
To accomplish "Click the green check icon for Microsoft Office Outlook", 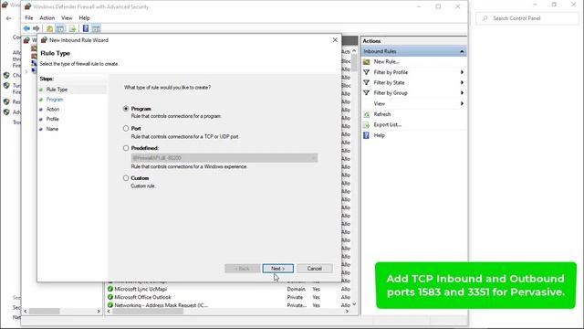I will 110,297.
